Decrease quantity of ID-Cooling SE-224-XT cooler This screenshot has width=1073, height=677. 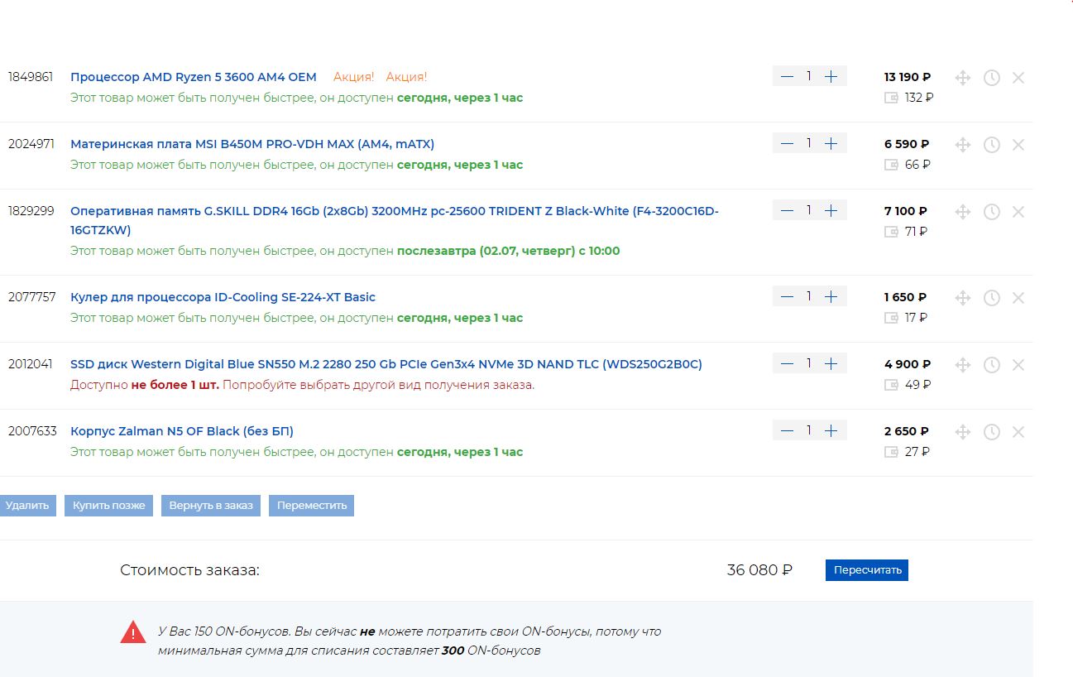coord(787,296)
